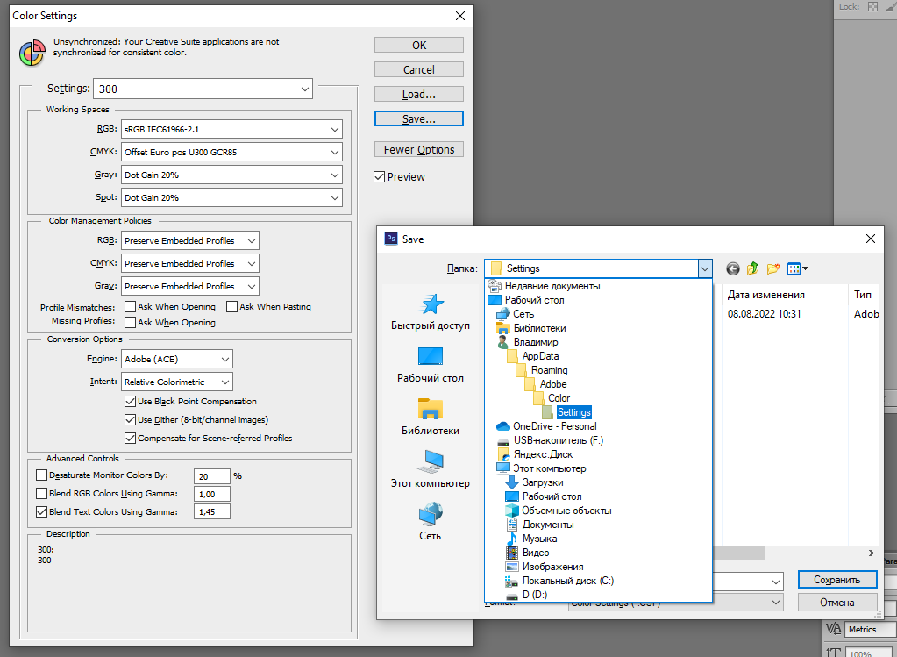Viewport: 897px width, 657px height.
Task: Toggle Use Dither (8-bit/channel images)
Action: (130, 419)
